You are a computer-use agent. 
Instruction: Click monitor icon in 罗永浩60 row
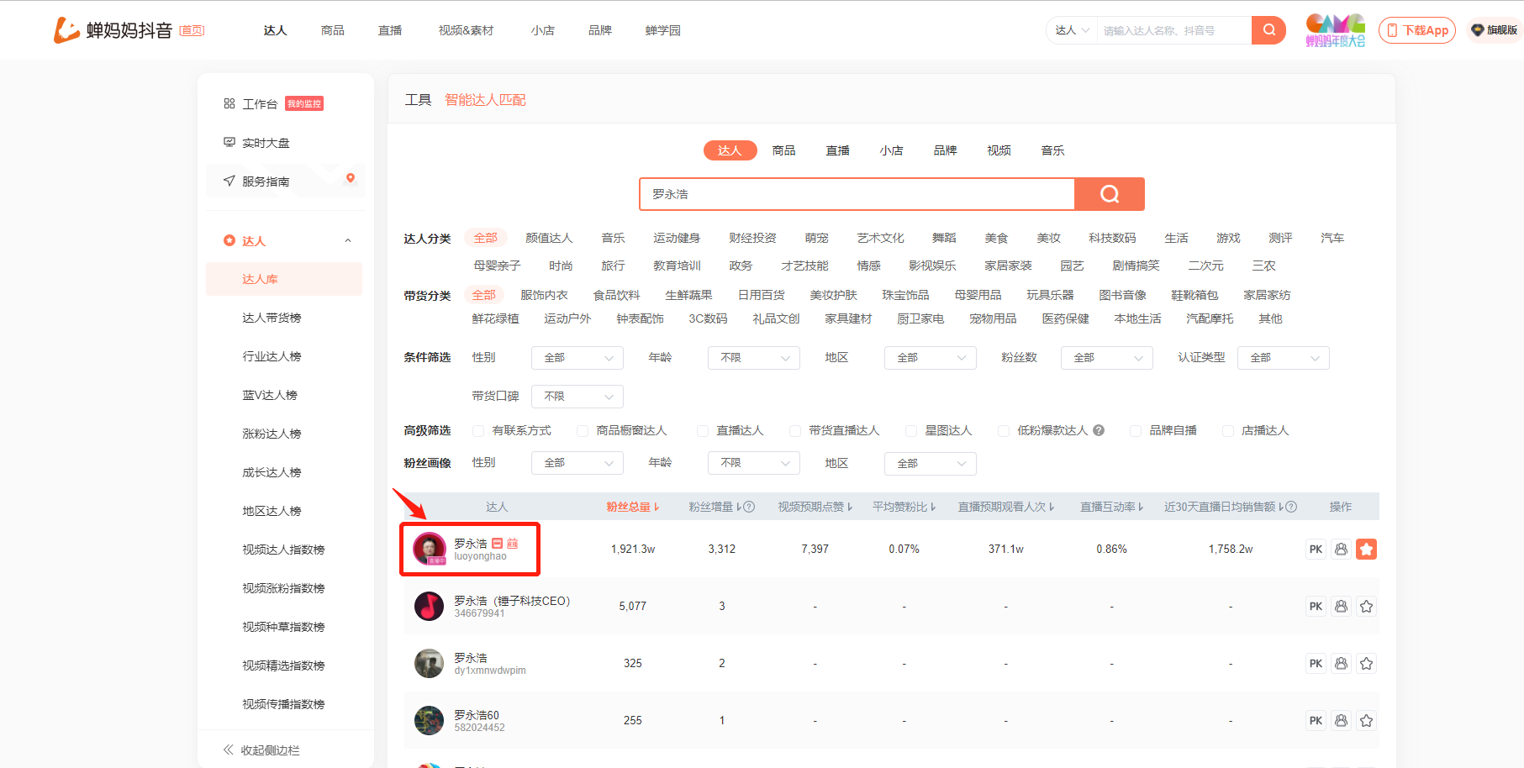(1341, 720)
